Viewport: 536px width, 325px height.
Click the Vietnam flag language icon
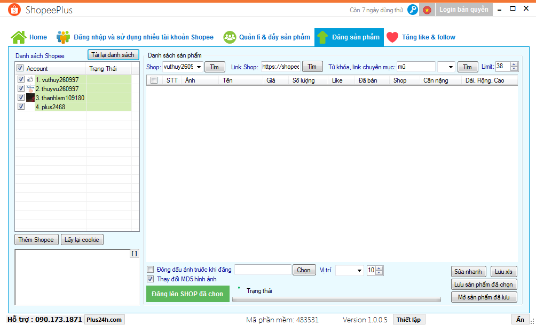(x=427, y=10)
